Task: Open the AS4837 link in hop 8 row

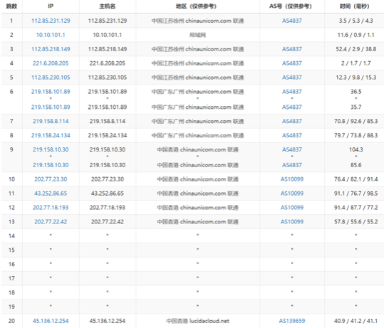Action: click(292, 135)
